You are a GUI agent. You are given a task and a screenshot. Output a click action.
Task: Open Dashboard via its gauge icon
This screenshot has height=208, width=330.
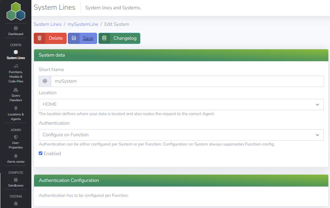point(16,28)
